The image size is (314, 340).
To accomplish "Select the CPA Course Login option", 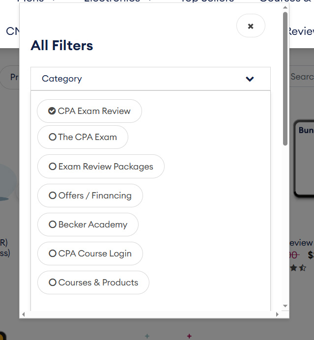I will [x=90, y=254].
